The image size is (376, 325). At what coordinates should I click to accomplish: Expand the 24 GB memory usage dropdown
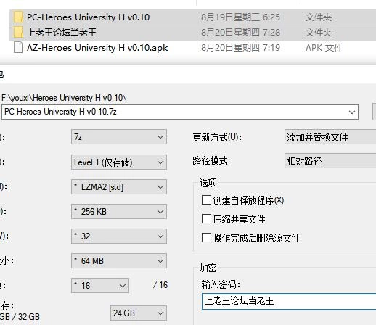pos(139,313)
